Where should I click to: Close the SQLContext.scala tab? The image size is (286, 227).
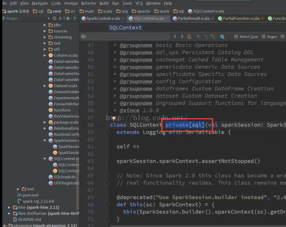(x=167, y=18)
